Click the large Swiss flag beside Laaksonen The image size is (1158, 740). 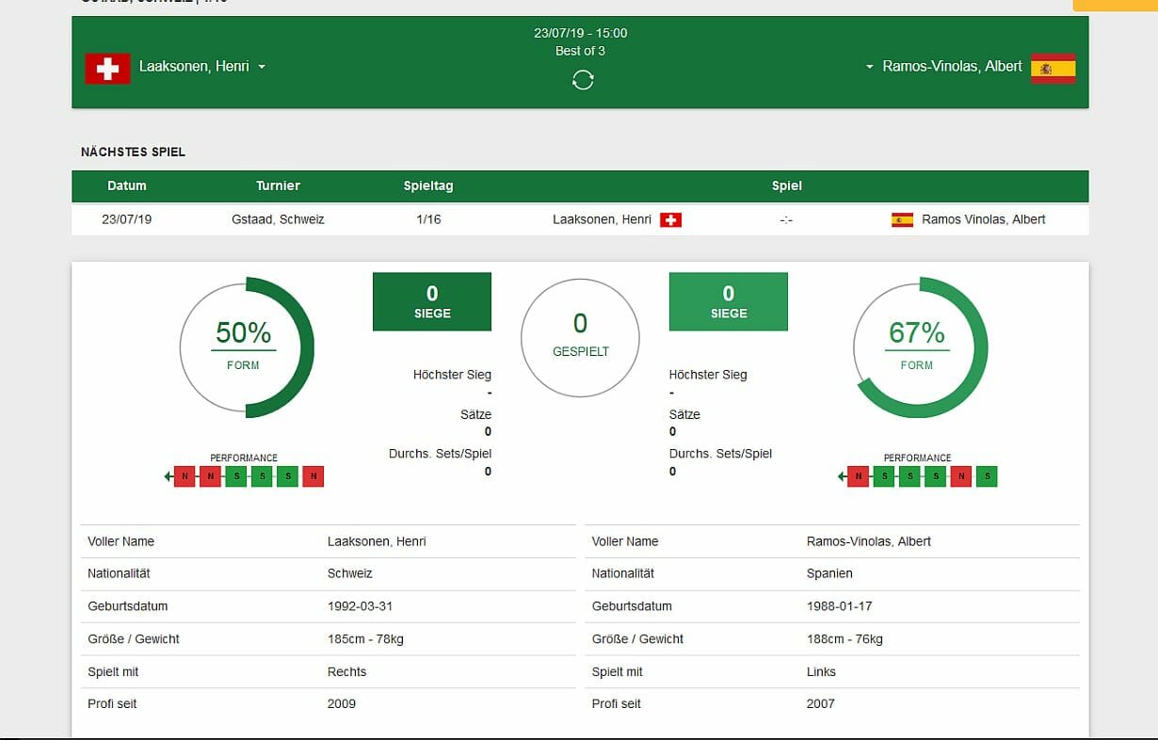tap(107, 68)
